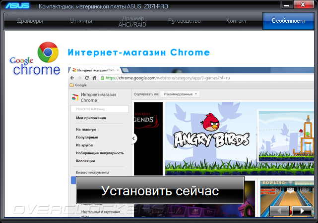318x223 pixels.
Task: Open the Google bookmarks folder
Action: coord(78,85)
